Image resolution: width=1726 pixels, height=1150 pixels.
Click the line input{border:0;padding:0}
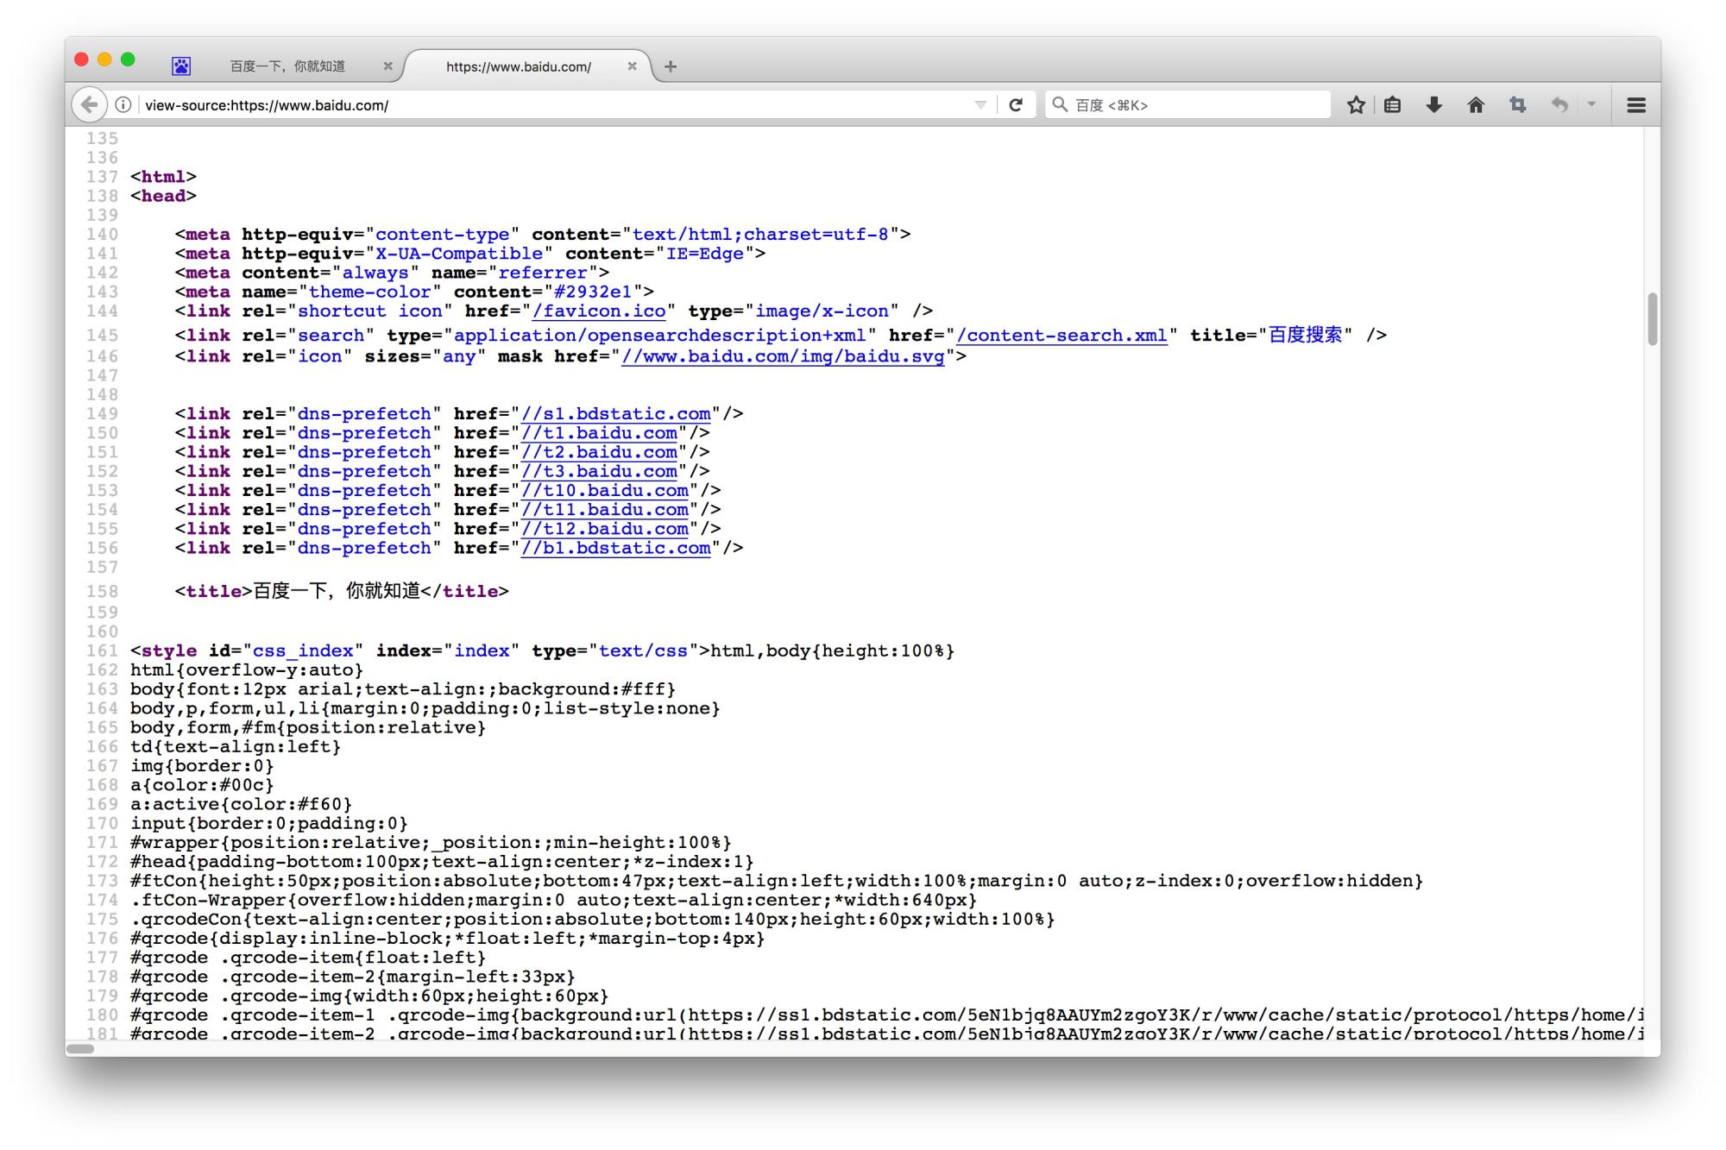tap(269, 823)
